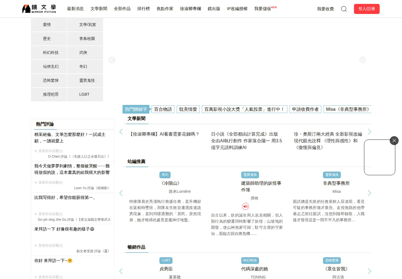The width and height of the screenshot is (402, 279).
Task: Open author Misa under 非典型事務所
Action: (x=336, y=191)
